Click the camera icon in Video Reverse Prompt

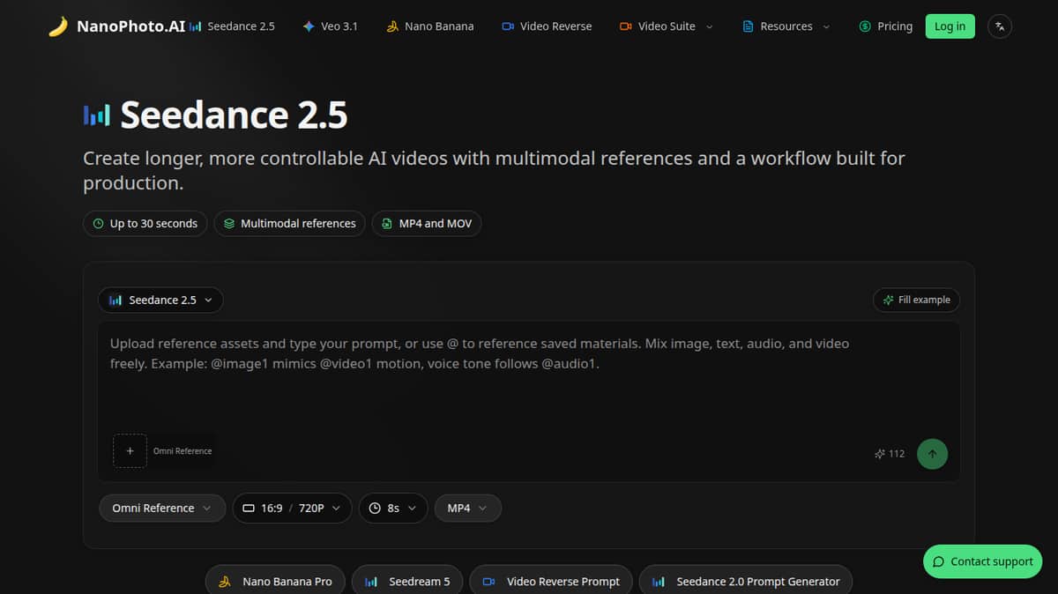tap(488, 582)
